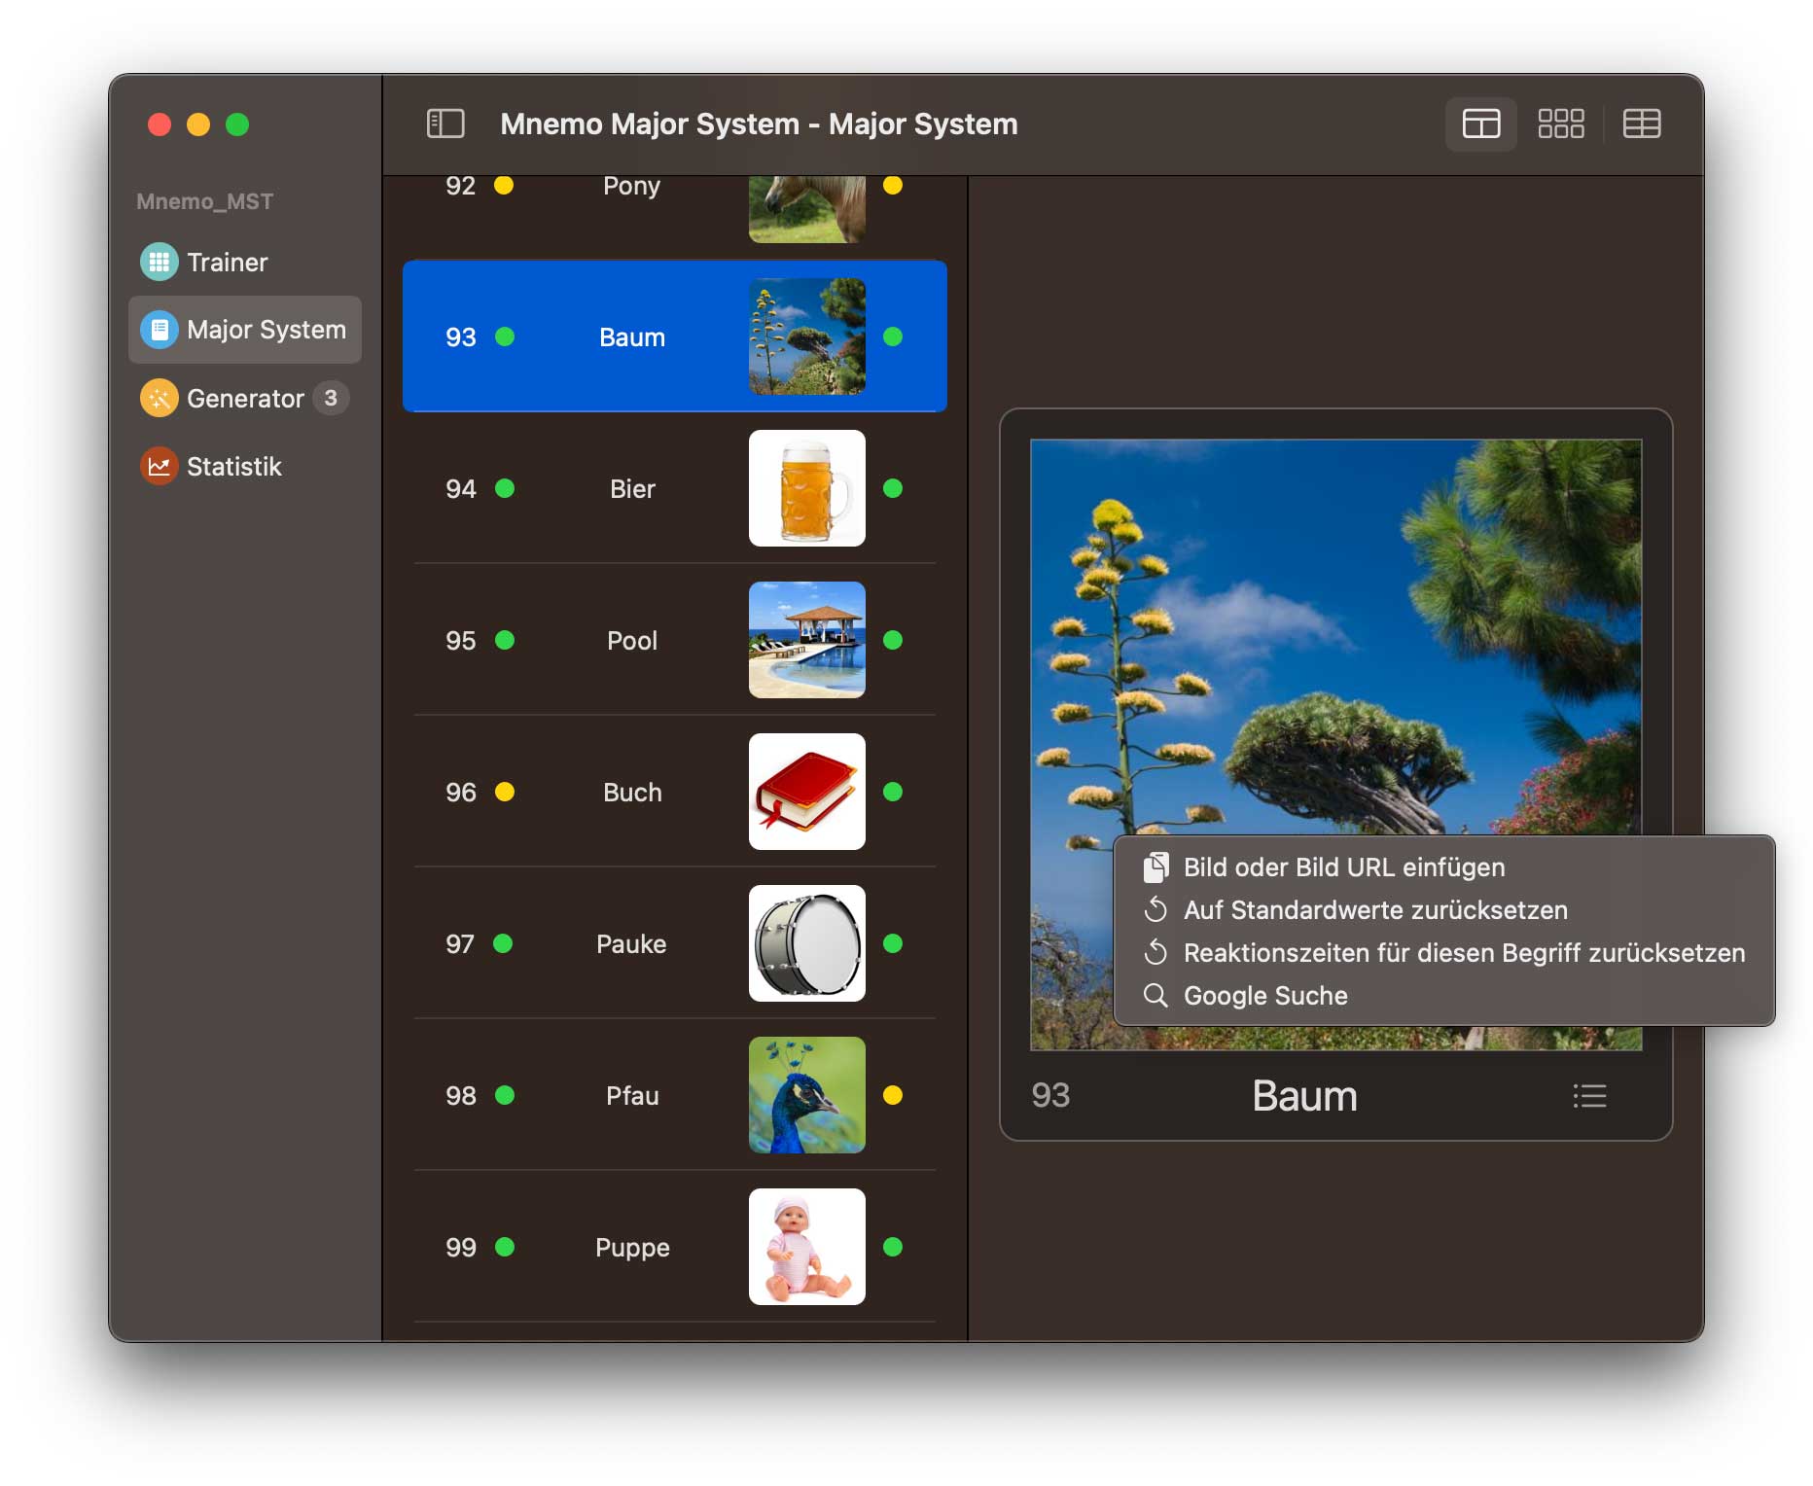Select Major System in the sidebar
This screenshot has height=1486, width=1813.
point(245,331)
